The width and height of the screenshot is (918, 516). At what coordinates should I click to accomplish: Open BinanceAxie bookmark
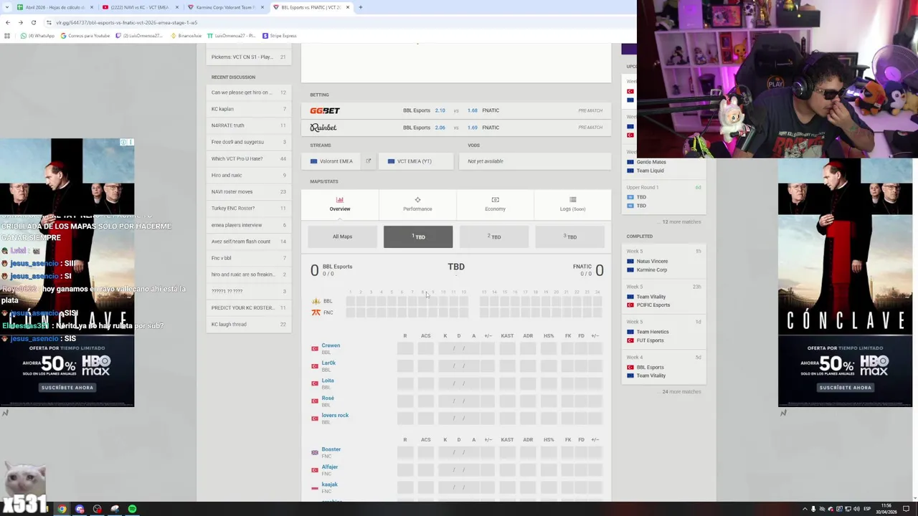pyautogui.click(x=186, y=36)
